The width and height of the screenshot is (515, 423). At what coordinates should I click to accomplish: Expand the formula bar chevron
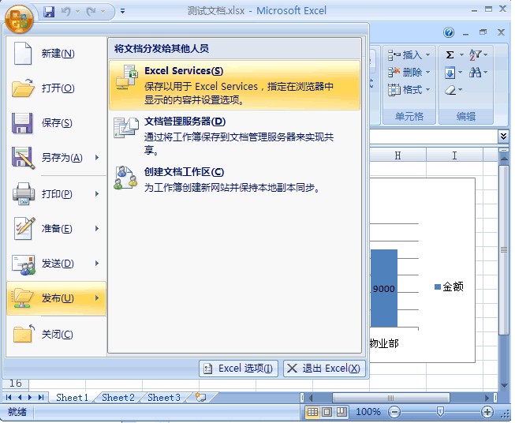[x=503, y=136]
